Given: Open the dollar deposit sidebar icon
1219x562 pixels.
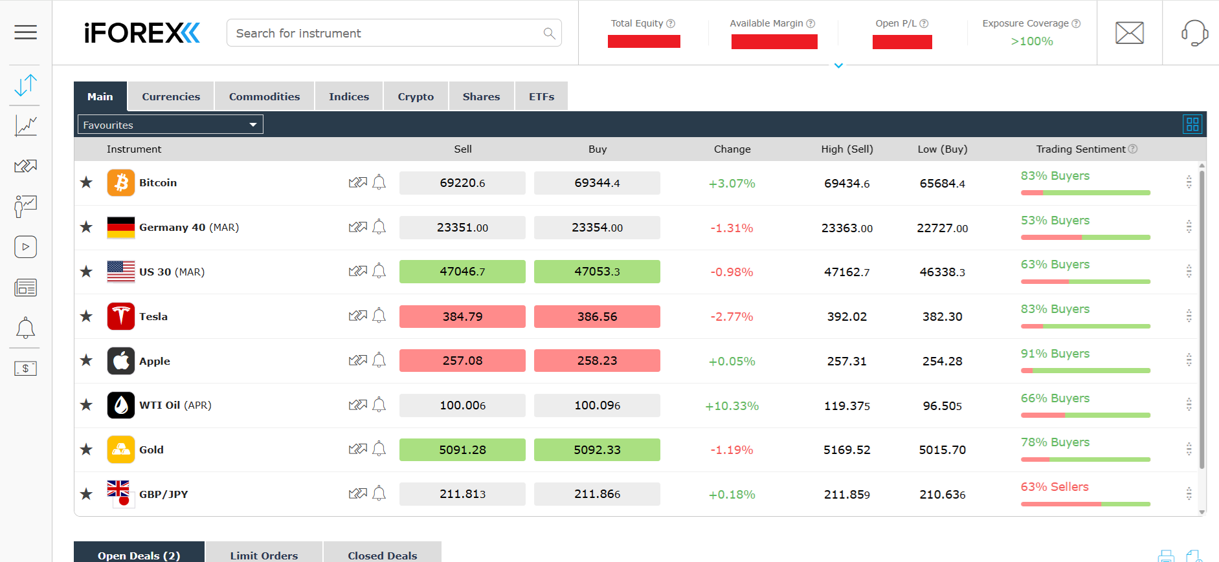Looking at the screenshot, I should tap(26, 369).
